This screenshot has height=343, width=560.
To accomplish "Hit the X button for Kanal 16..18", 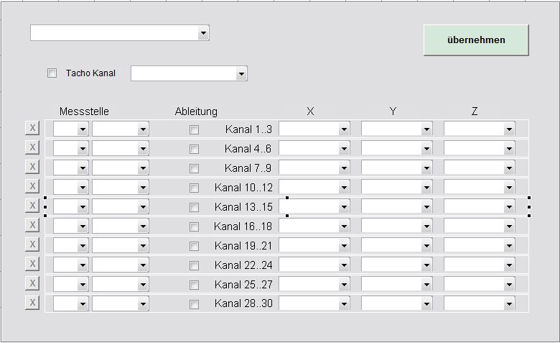I will (x=32, y=225).
